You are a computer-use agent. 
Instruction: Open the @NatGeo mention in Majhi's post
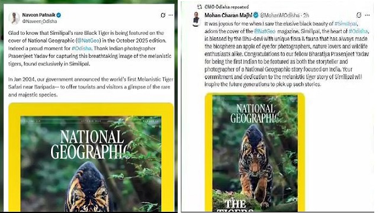pyautogui.click(x=265, y=31)
